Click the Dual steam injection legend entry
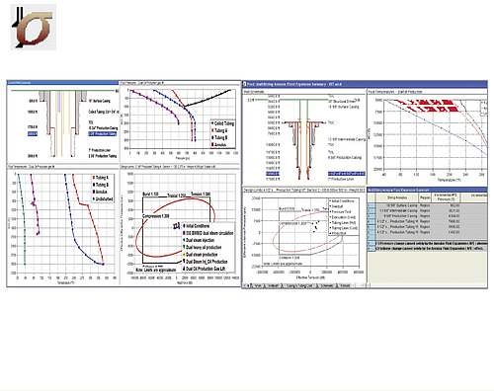 click(x=199, y=240)
